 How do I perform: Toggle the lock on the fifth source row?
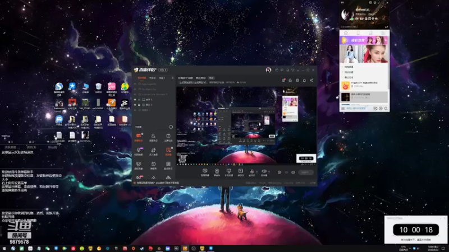(x=139, y=105)
